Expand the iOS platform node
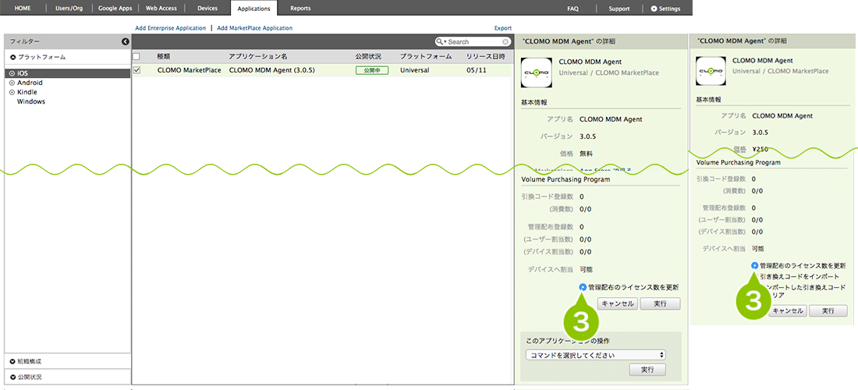This screenshot has height=390, width=858. pos(12,73)
